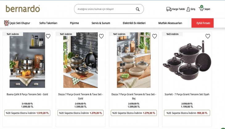Screen dimensions: 225x129
Task: Click the Eylül Fırsatı button
Action: [202, 23]
